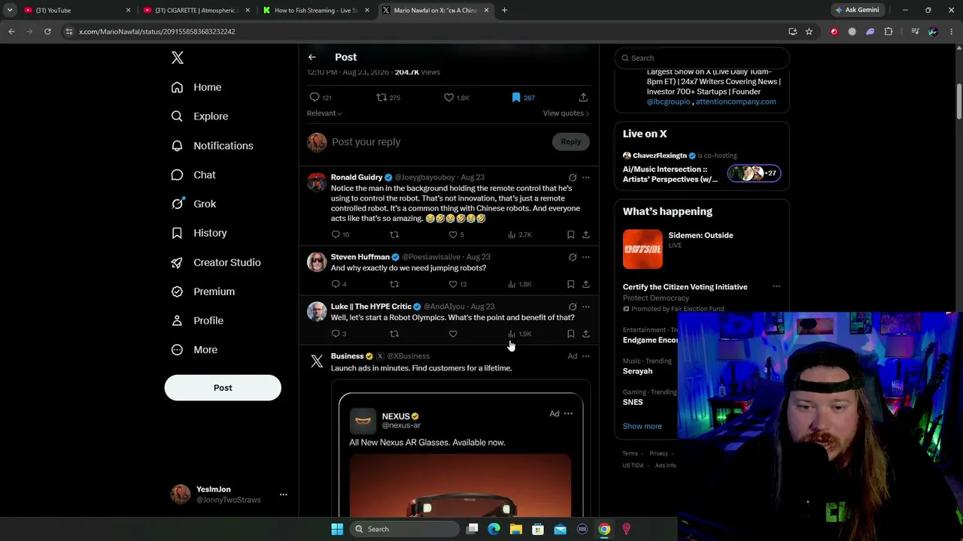The image size is (963, 541).
Task: Click the white Post button
Action: (223, 388)
